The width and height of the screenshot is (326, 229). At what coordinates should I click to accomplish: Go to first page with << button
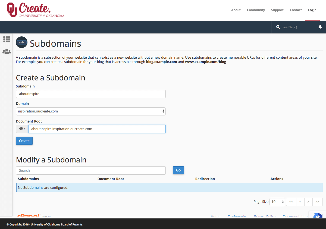tap(291, 202)
